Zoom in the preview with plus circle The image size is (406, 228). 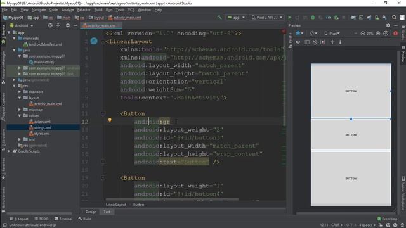[x=378, y=34]
